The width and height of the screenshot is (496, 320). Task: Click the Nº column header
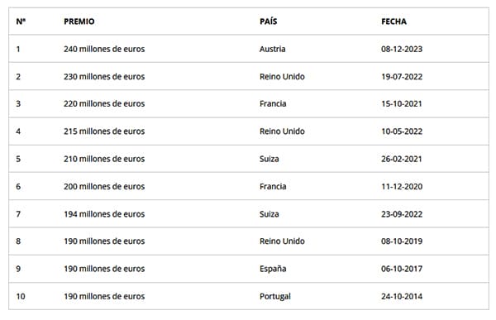click(x=21, y=21)
